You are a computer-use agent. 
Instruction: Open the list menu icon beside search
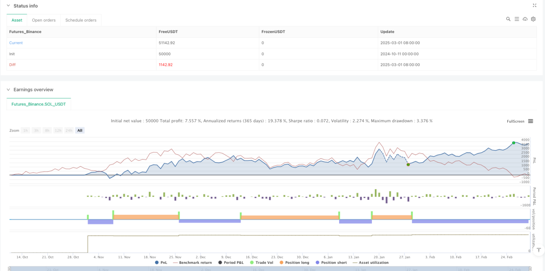tap(516, 19)
